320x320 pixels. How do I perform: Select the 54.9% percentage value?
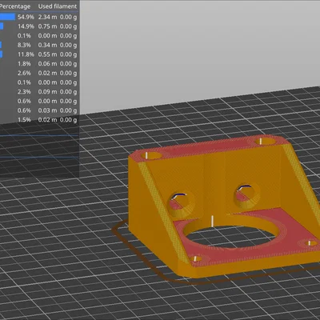tap(26, 17)
